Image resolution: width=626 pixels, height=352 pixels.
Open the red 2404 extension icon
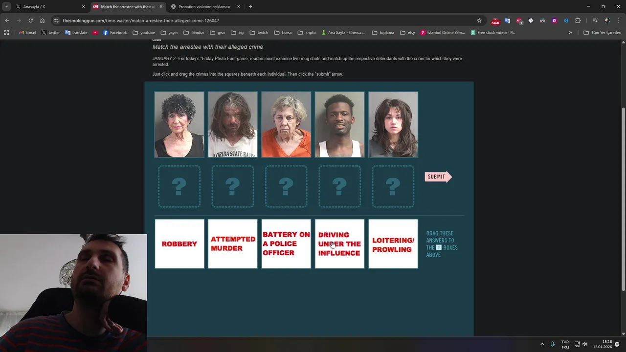[x=495, y=21]
